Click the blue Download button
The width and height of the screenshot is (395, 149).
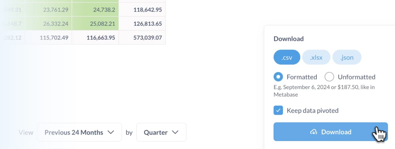(x=330, y=132)
